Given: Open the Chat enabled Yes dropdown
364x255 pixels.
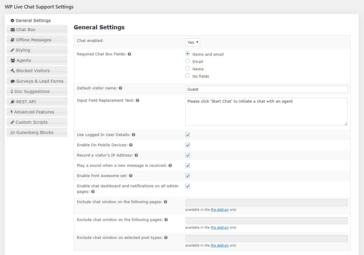Looking at the screenshot, I should tap(193, 42).
